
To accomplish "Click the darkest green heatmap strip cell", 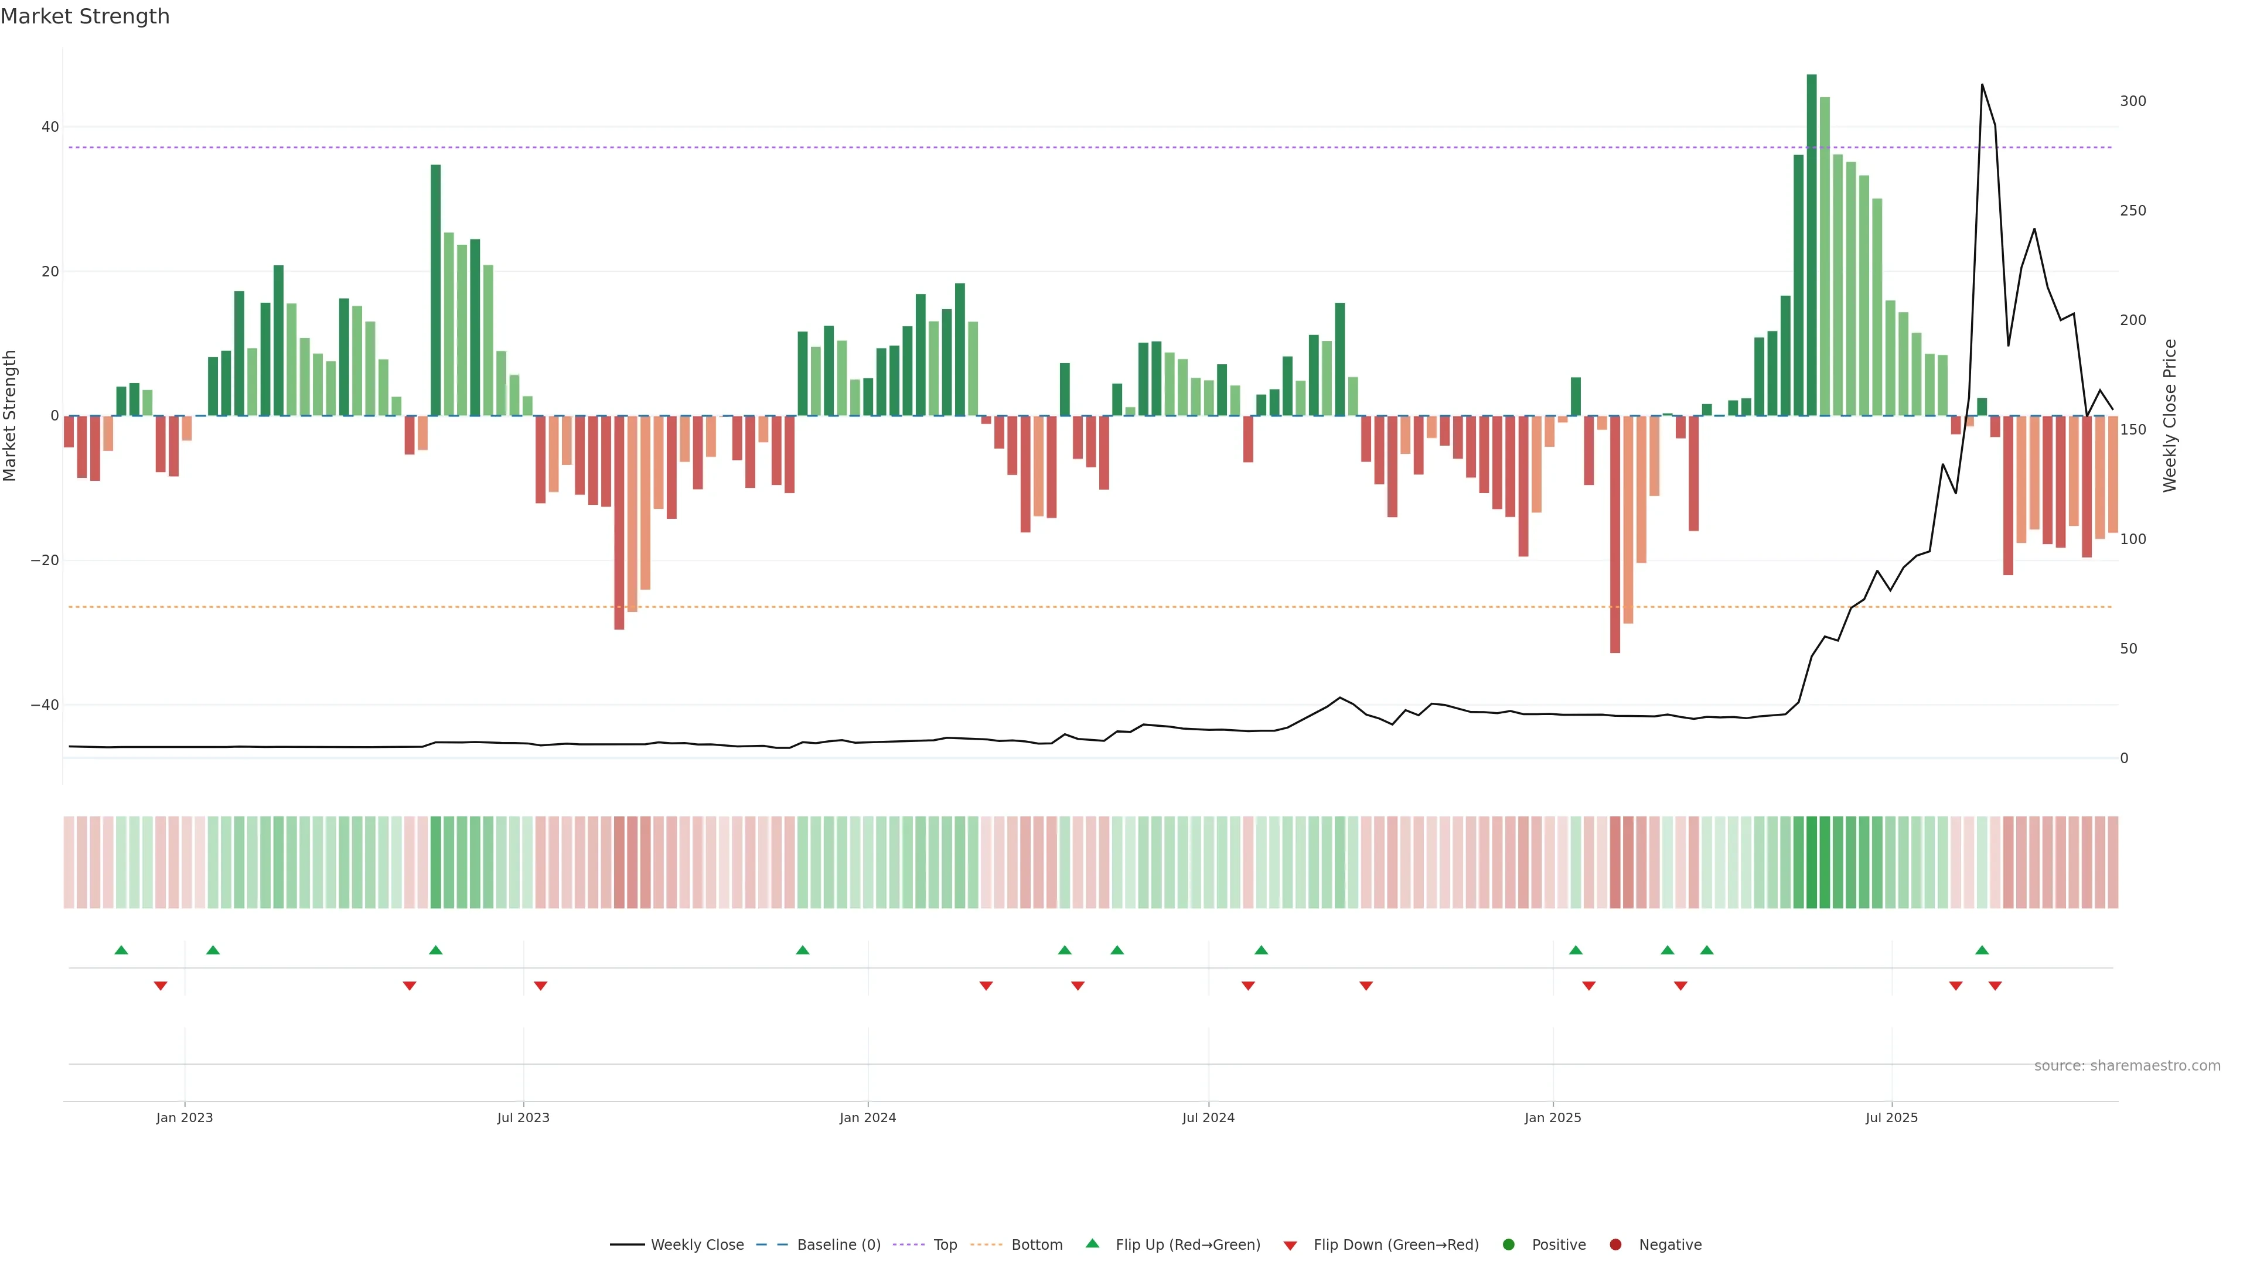I will pyautogui.click(x=1812, y=861).
